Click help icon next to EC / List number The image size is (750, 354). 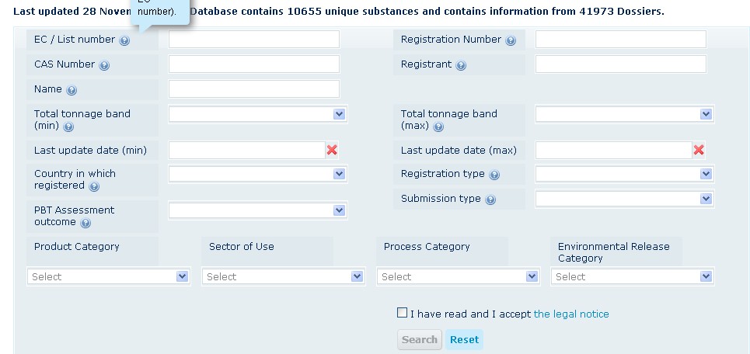(x=124, y=40)
